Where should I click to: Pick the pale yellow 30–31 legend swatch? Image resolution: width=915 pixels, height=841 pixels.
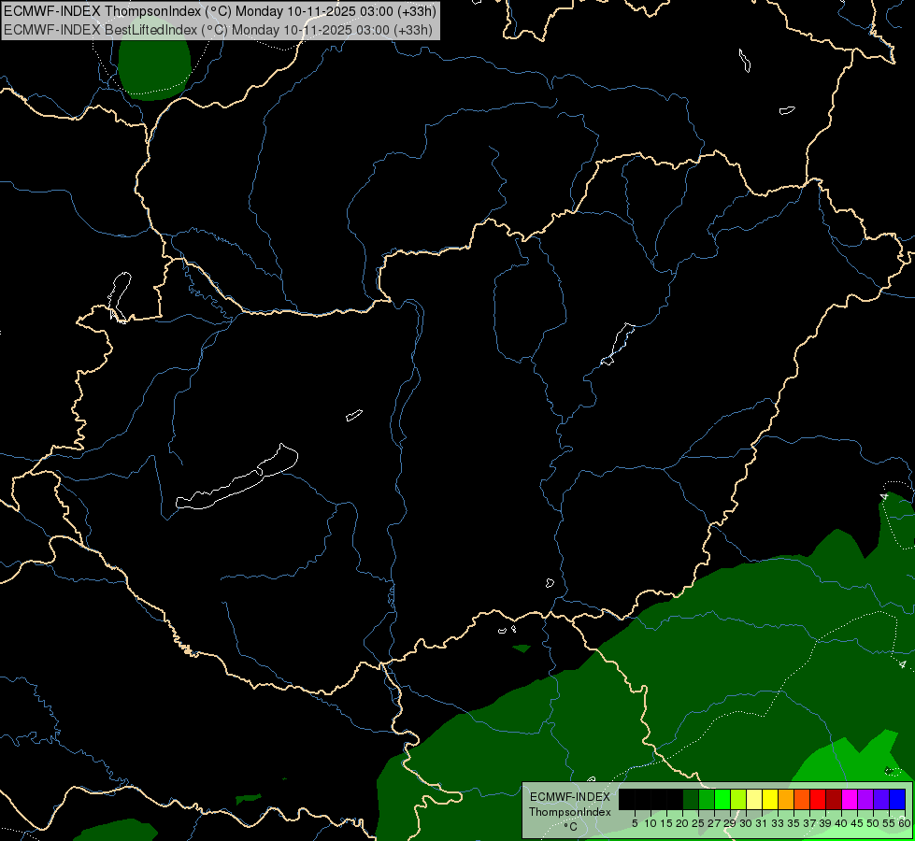pyautogui.click(x=754, y=799)
